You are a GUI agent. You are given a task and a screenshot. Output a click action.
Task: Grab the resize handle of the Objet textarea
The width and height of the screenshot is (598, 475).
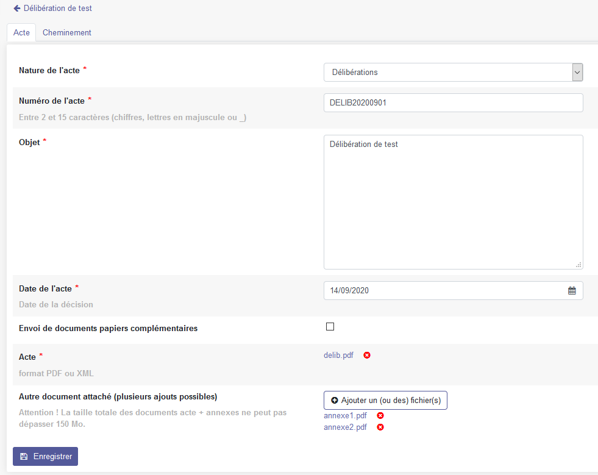click(x=578, y=265)
